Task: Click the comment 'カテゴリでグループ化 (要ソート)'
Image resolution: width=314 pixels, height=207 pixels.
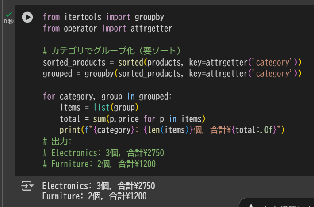Action: [x=112, y=51]
